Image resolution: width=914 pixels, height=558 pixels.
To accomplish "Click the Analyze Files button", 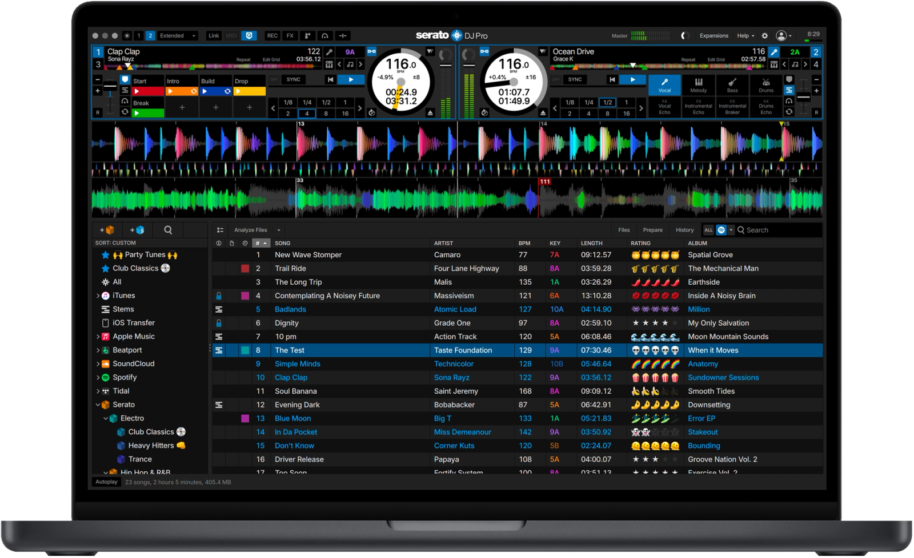I will click(251, 230).
